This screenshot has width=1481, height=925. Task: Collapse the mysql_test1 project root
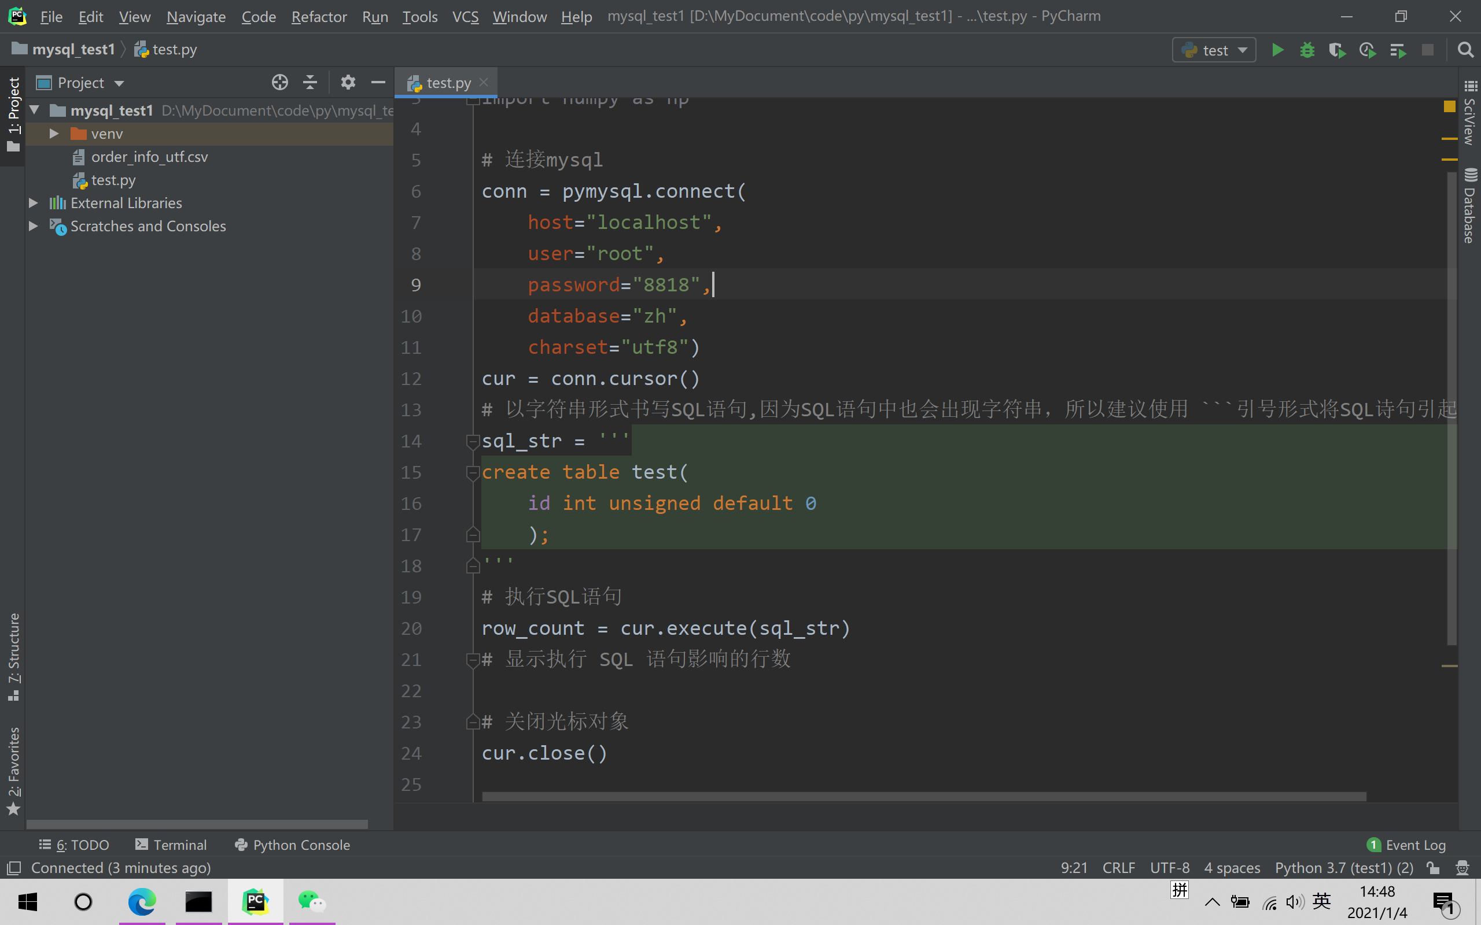tap(35, 110)
